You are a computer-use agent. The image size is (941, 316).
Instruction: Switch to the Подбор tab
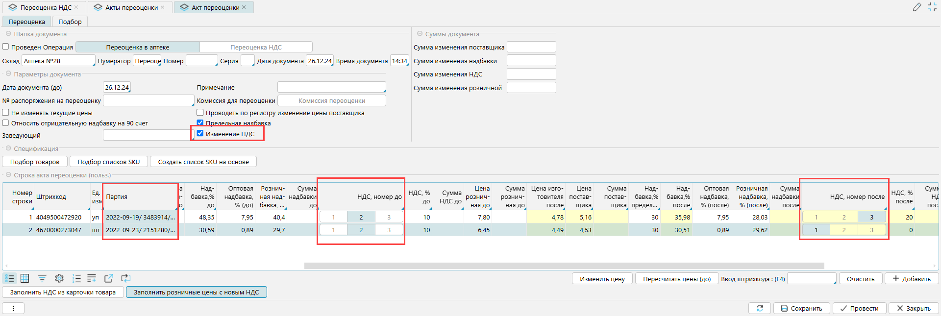coord(70,22)
